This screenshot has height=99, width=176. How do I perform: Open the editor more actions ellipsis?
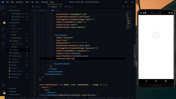[x=132, y=7]
